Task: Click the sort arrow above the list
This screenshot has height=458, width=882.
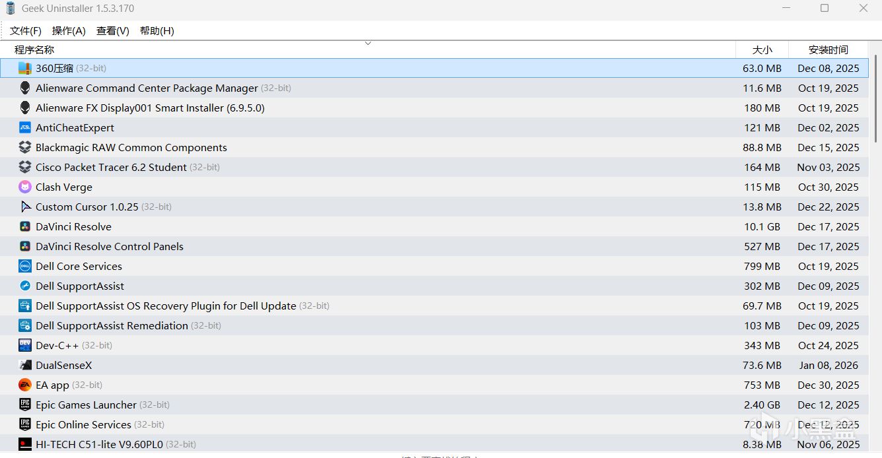Action: 368,44
